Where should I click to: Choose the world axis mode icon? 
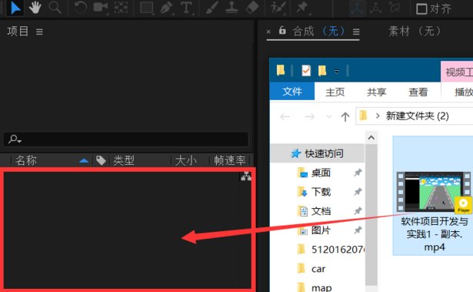[375, 8]
